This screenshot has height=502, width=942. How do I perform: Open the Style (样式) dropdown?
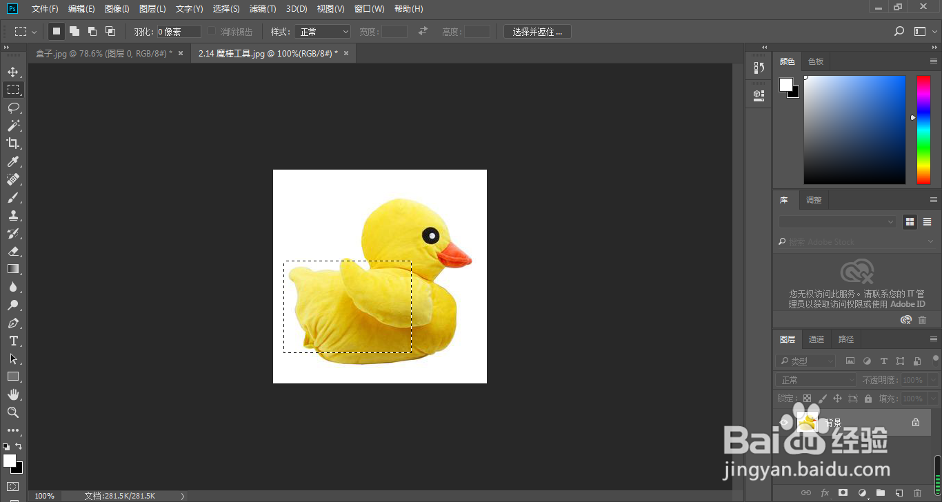pos(323,32)
